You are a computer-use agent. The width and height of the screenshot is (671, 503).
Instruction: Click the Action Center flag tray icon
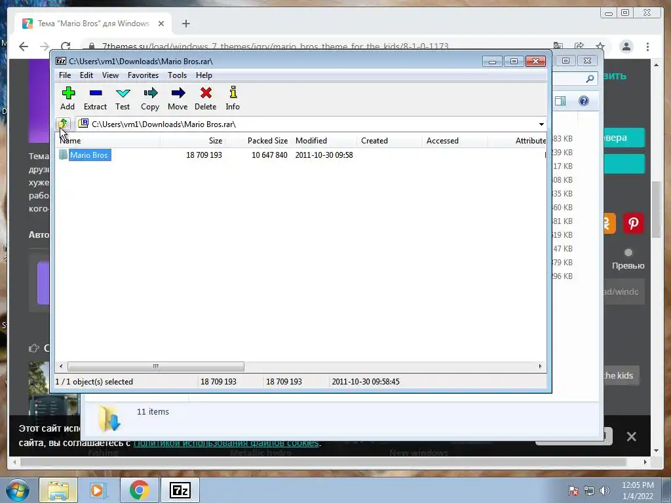pos(573,491)
